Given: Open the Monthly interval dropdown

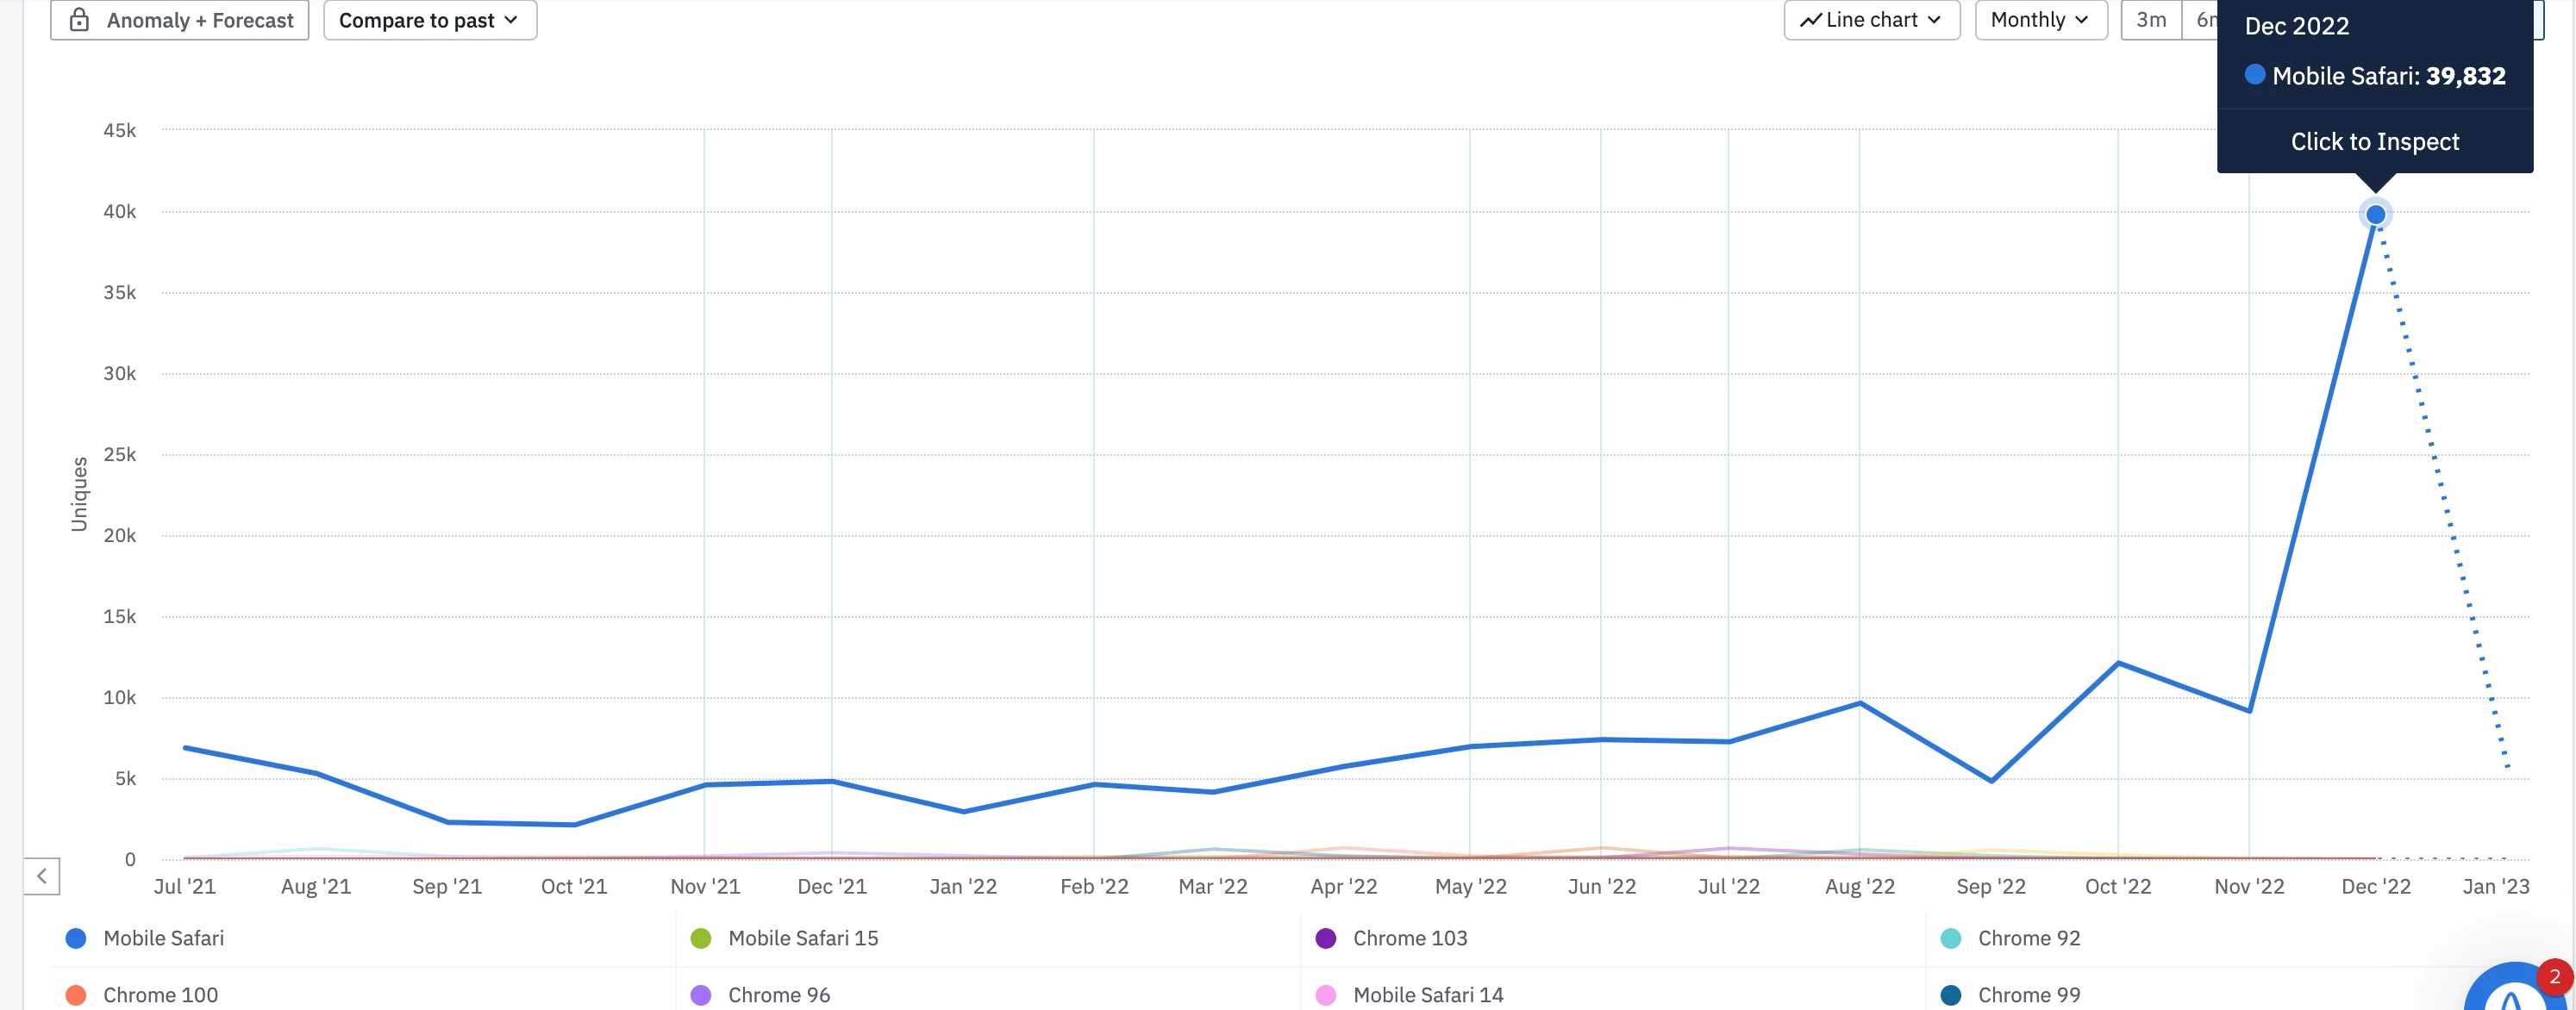Looking at the screenshot, I should (x=2040, y=20).
